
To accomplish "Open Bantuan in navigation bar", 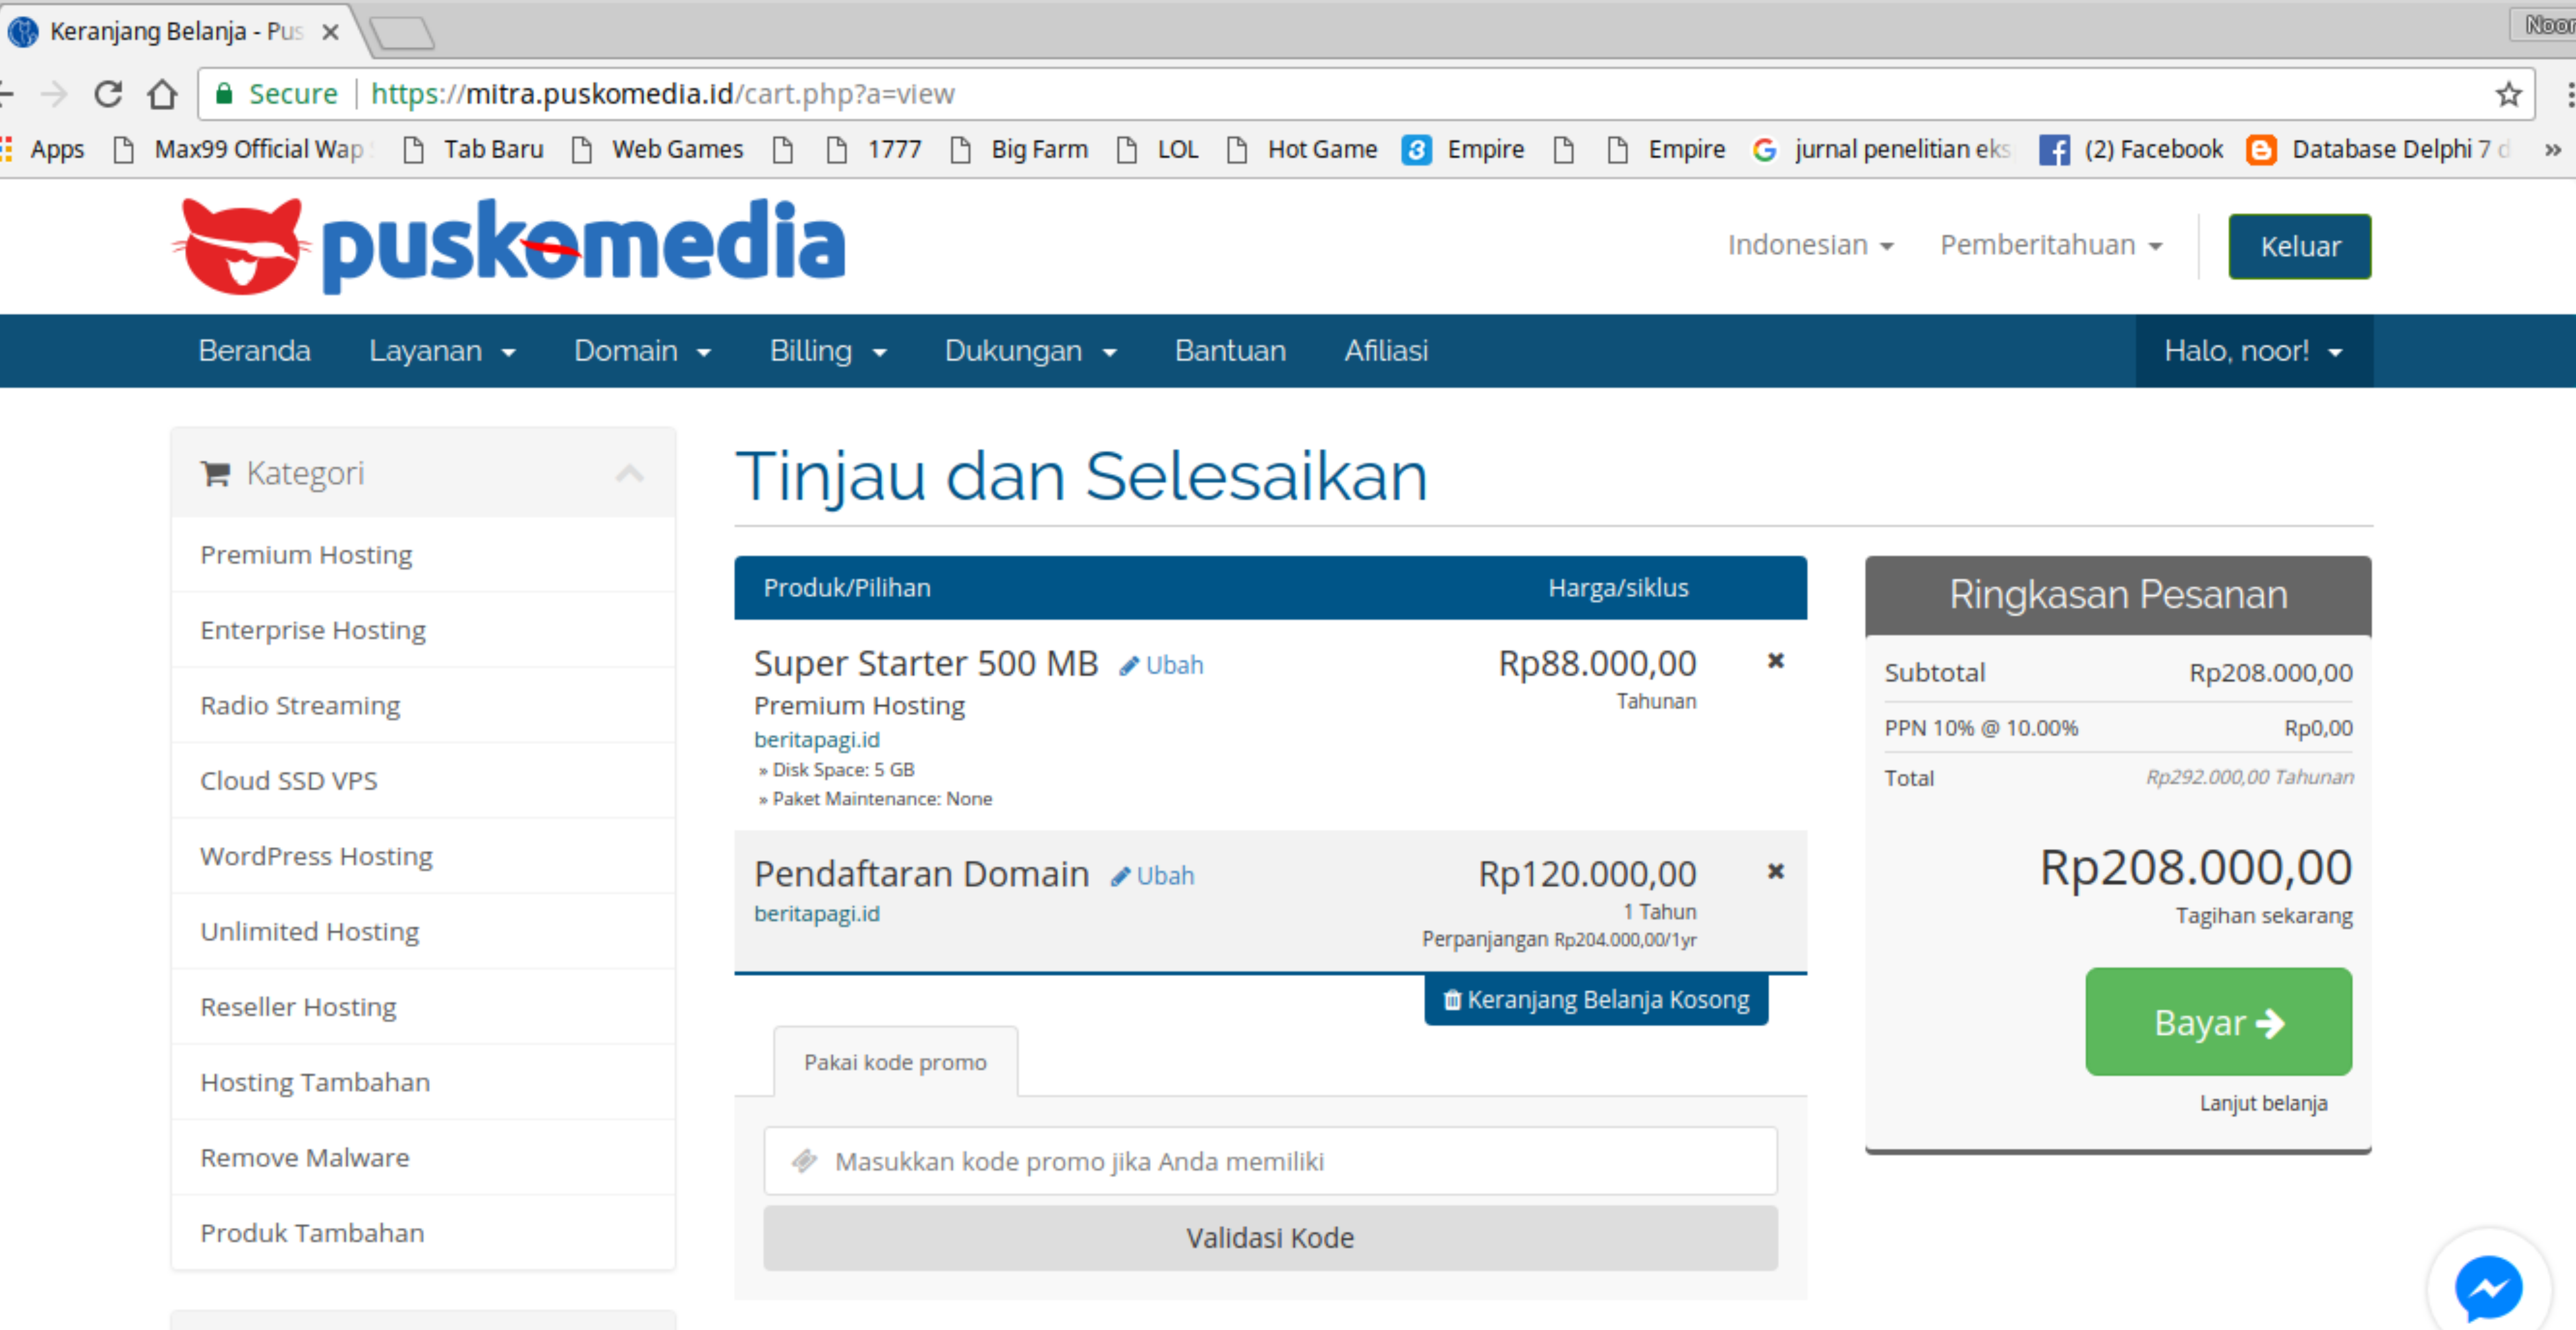I will pyautogui.click(x=1230, y=351).
